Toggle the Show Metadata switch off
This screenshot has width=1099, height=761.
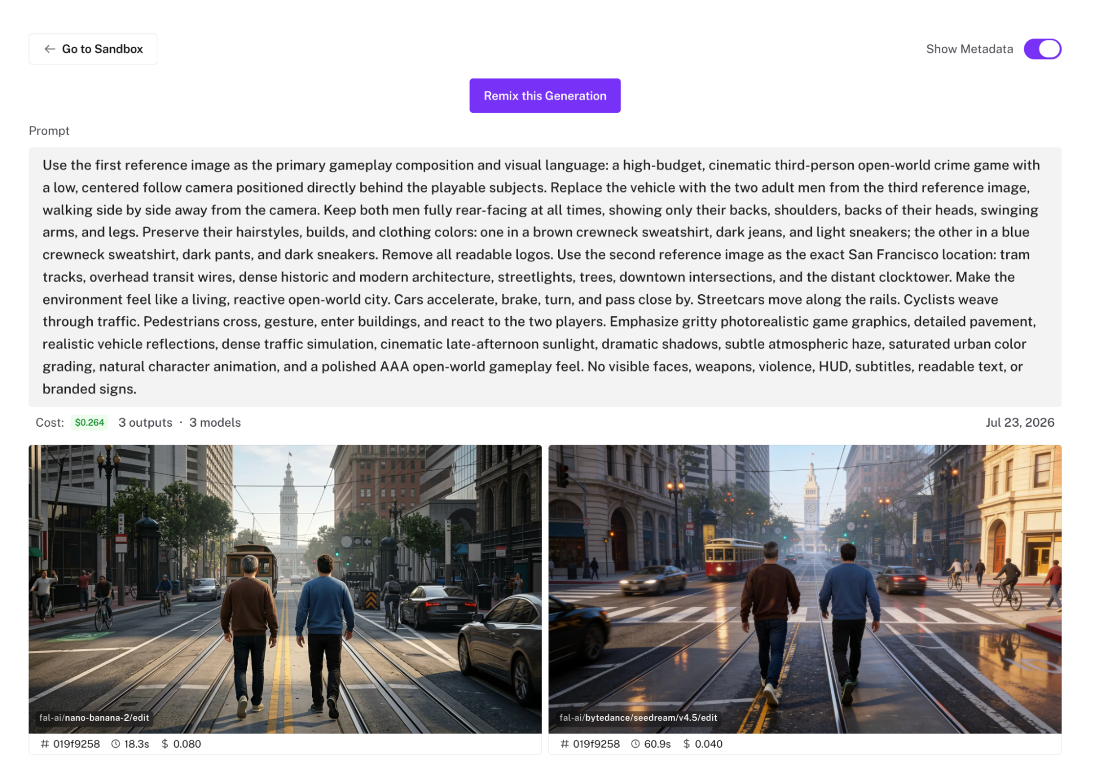point(1042,49)
